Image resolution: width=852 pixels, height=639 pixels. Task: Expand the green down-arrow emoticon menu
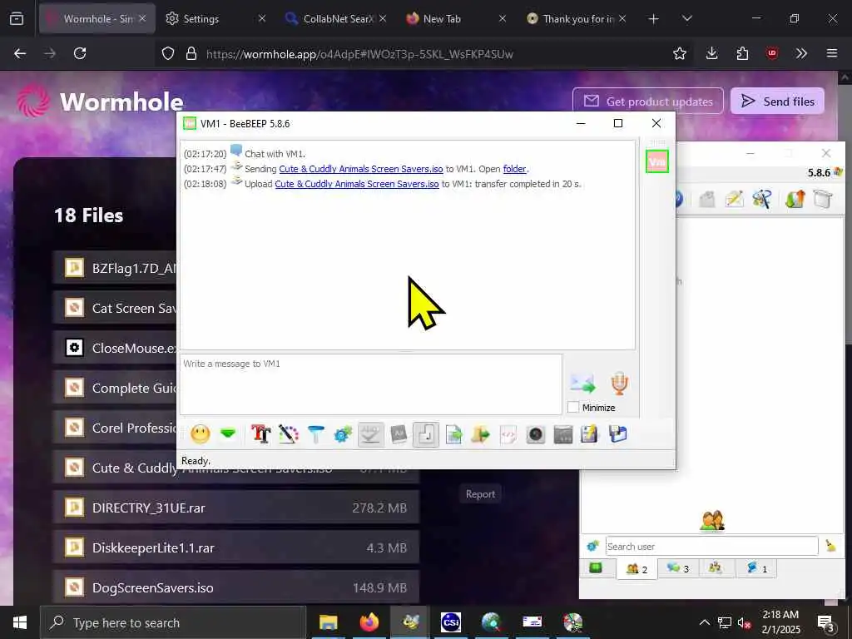pos(228,434)
